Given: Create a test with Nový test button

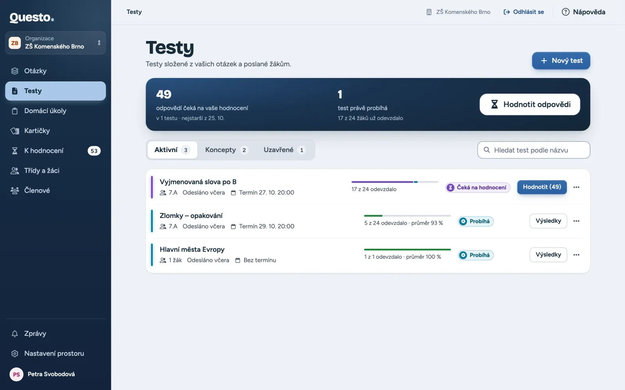Looking at the screenshot, I should 561,61.
